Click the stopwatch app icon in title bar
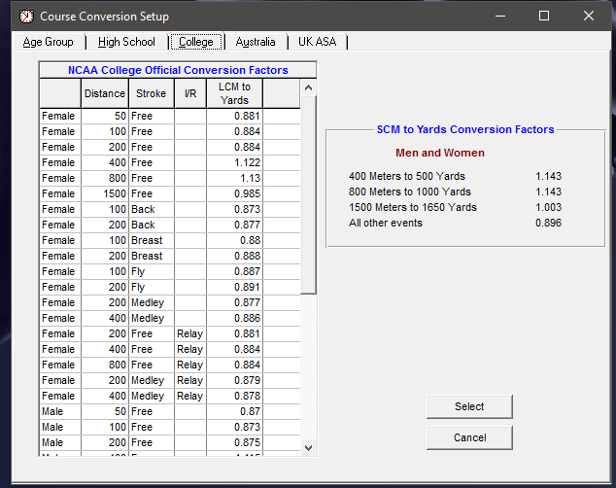Viewport: 616px width, 488px height. tap(26, 17)
